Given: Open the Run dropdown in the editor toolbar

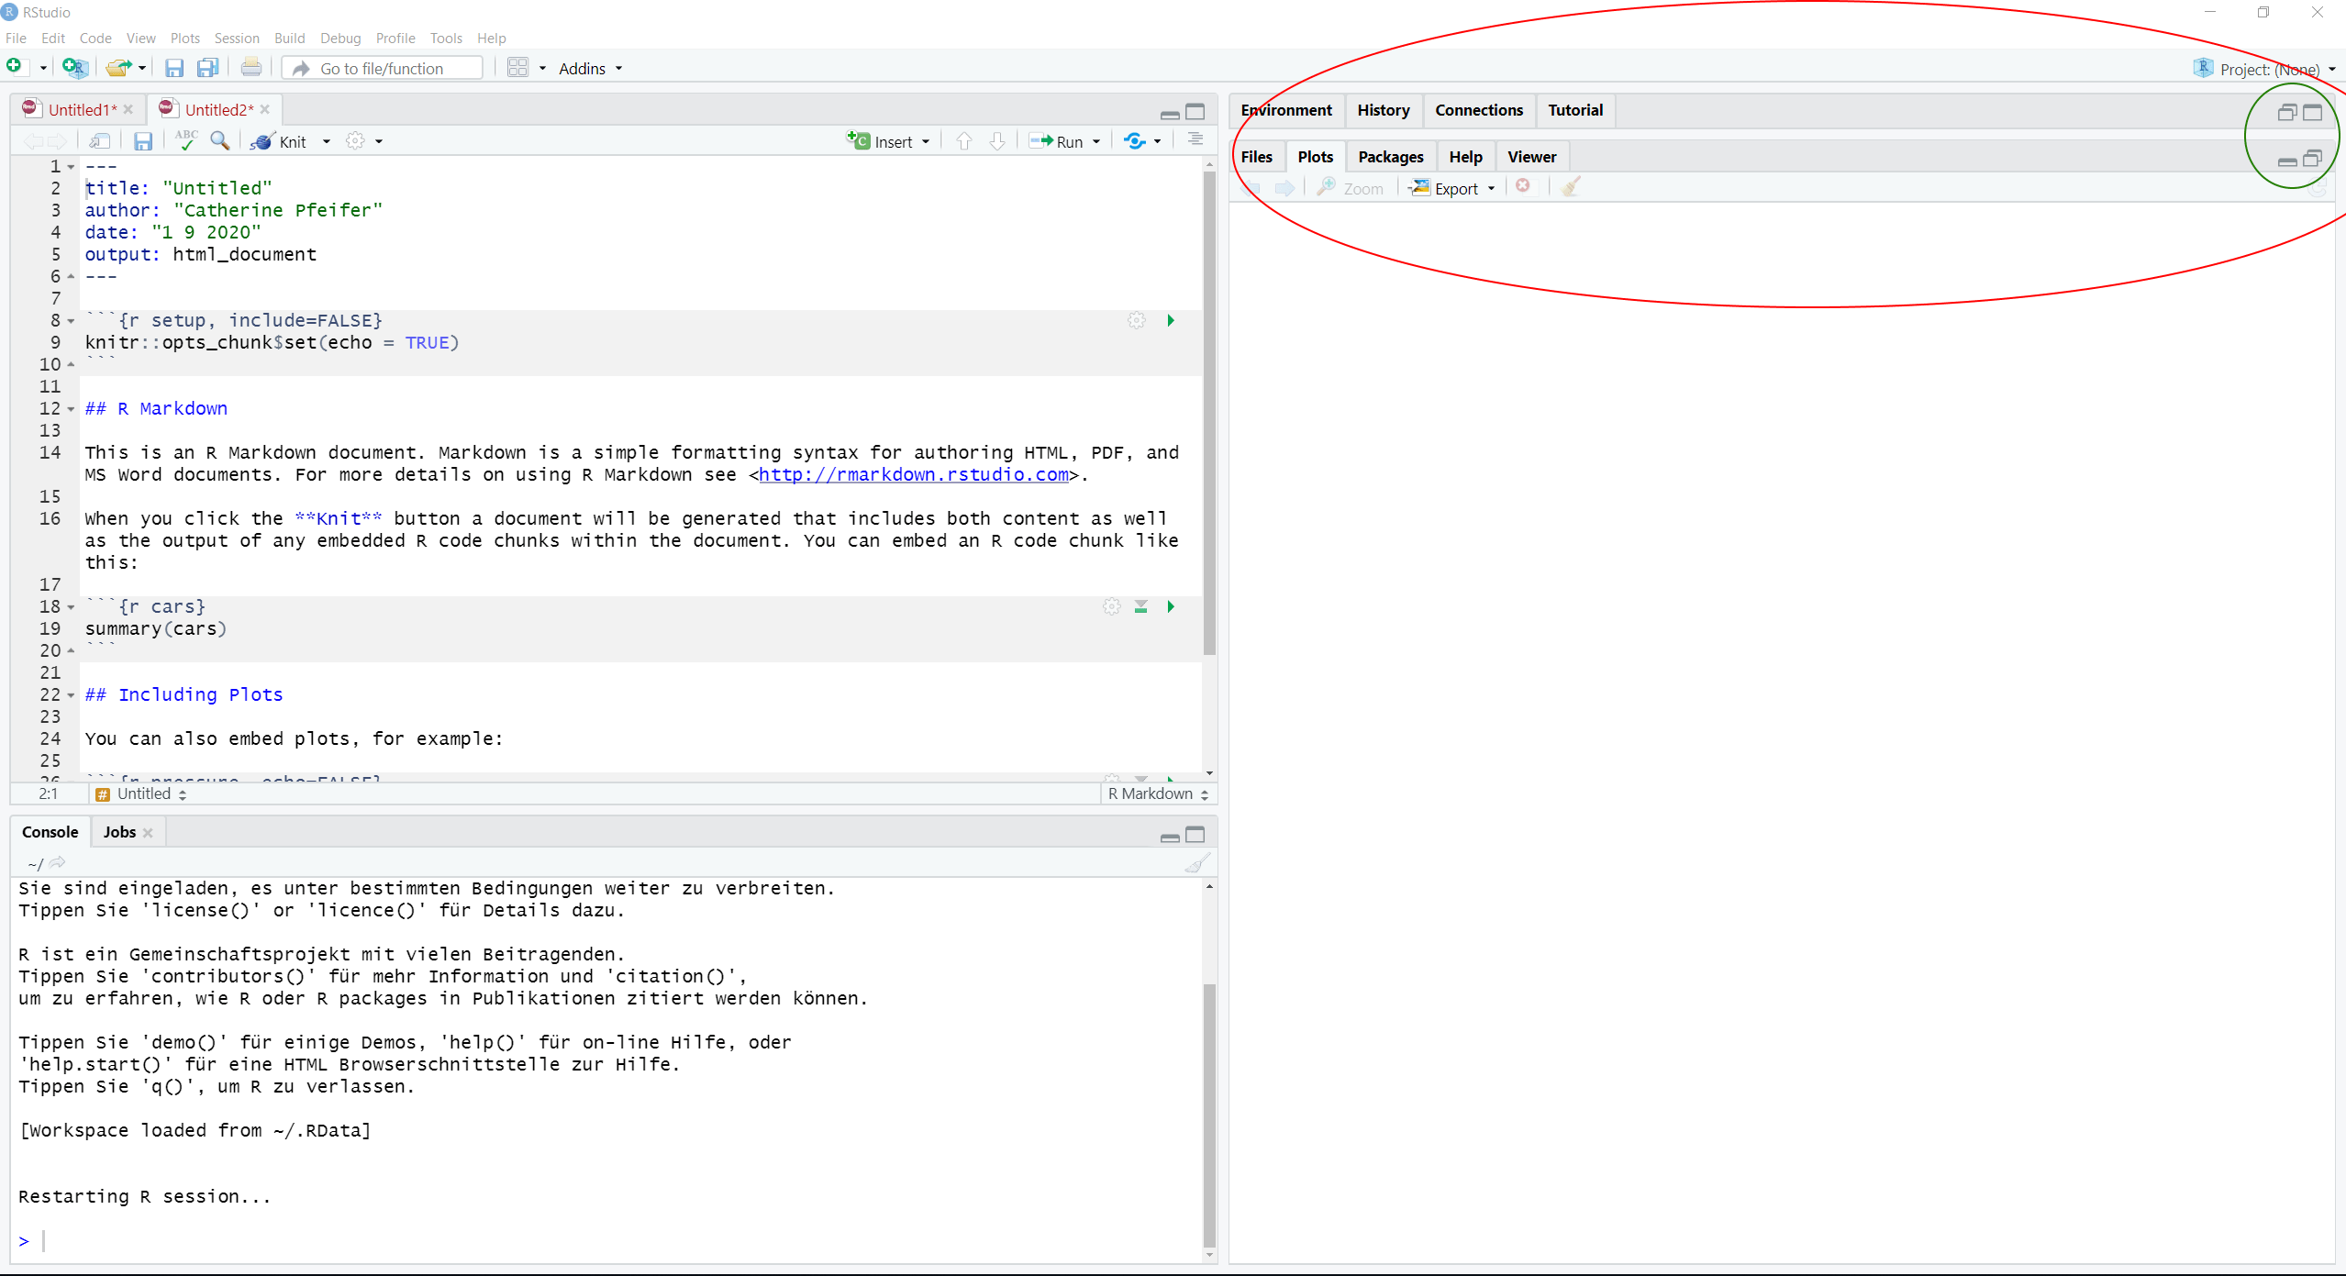Looking at the screenshot, I should [x=1097, y=140].
